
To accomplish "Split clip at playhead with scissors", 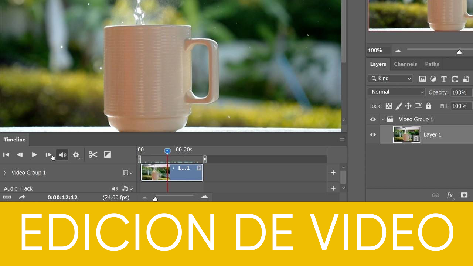I will pos(93,155).
